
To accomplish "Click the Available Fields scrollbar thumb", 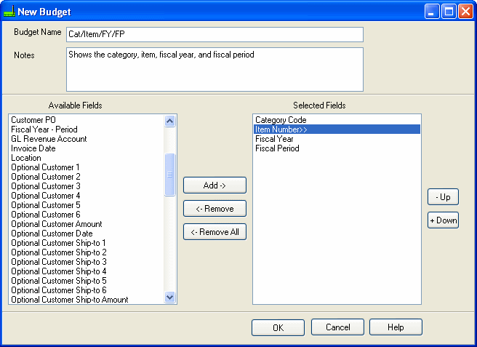I will [170, 175].
